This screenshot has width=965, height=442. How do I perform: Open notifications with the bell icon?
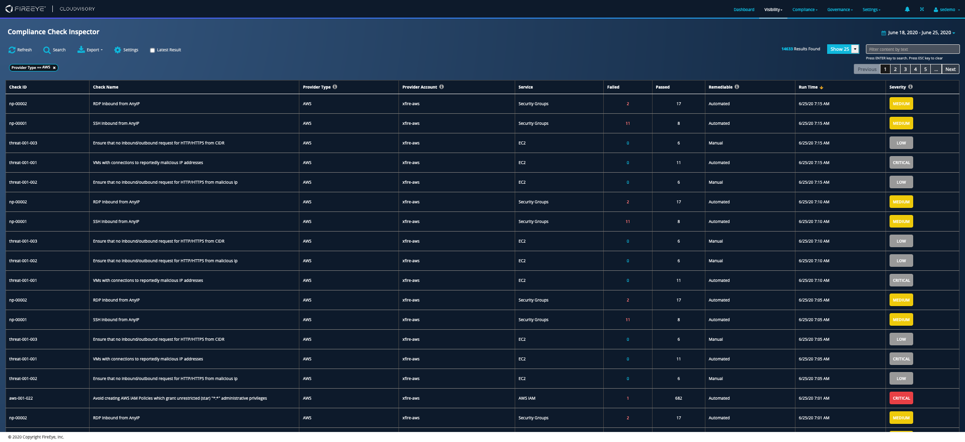907,10
